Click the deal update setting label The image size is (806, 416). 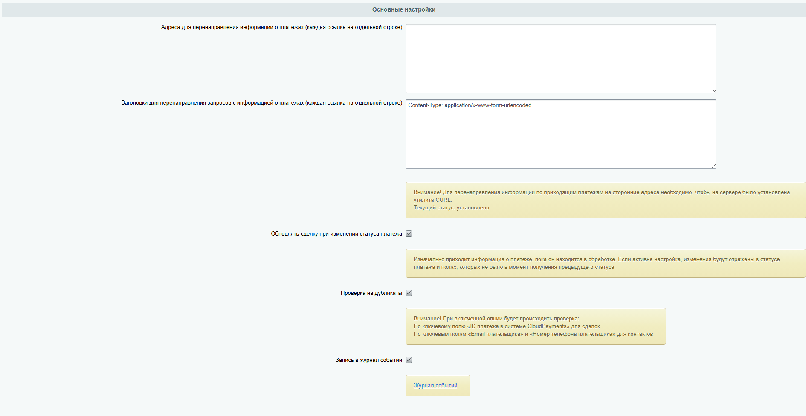click(336, 233)
